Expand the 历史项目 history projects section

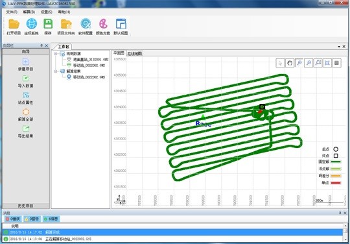tap(26, 206)
